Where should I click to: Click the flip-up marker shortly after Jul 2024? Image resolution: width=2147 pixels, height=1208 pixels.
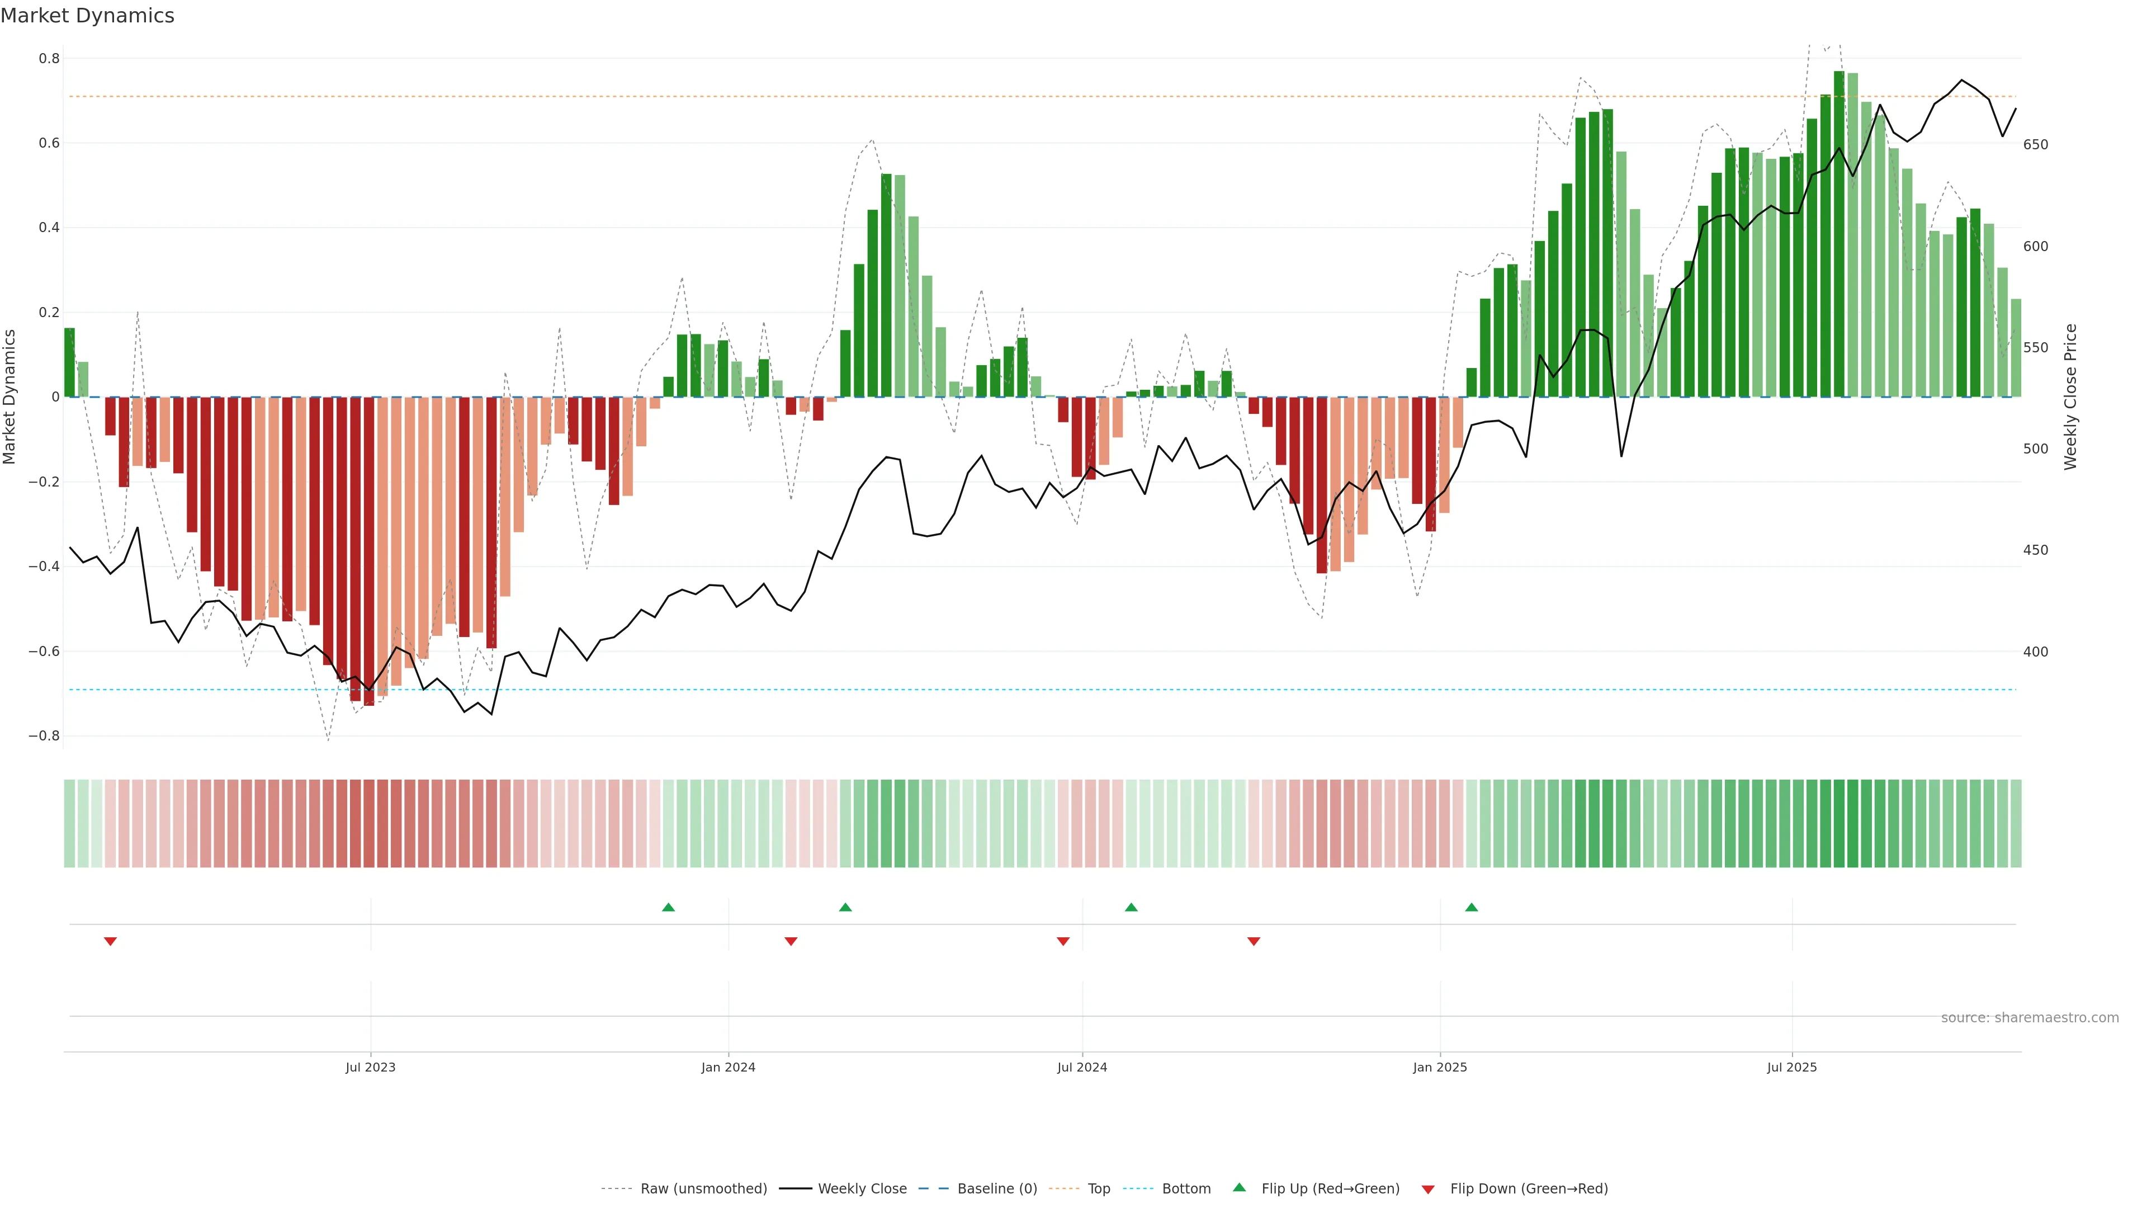[1131, 907]
